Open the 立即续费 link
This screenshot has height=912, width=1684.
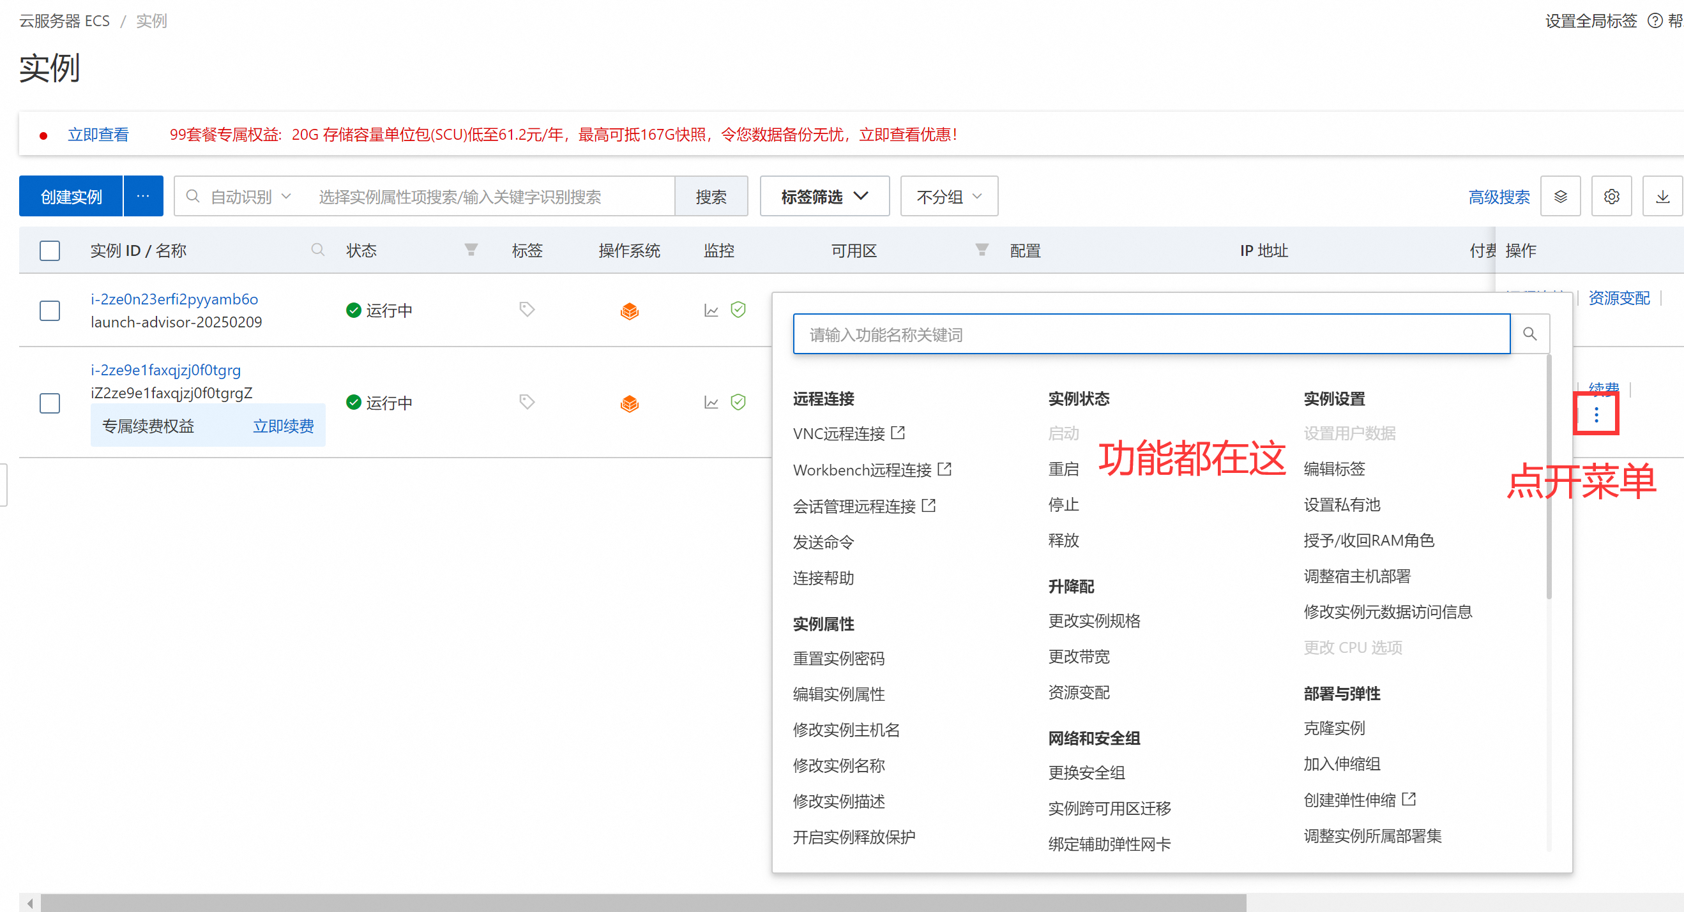pos(283,426)
